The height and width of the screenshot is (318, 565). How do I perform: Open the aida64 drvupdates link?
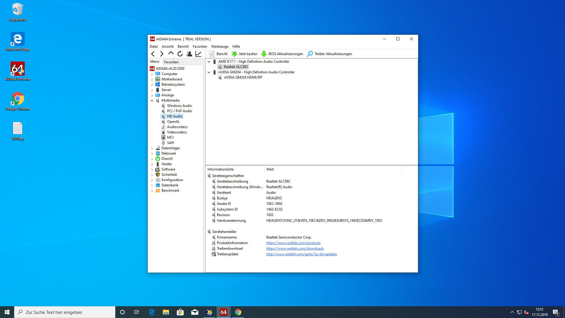(x=301, y=254)
